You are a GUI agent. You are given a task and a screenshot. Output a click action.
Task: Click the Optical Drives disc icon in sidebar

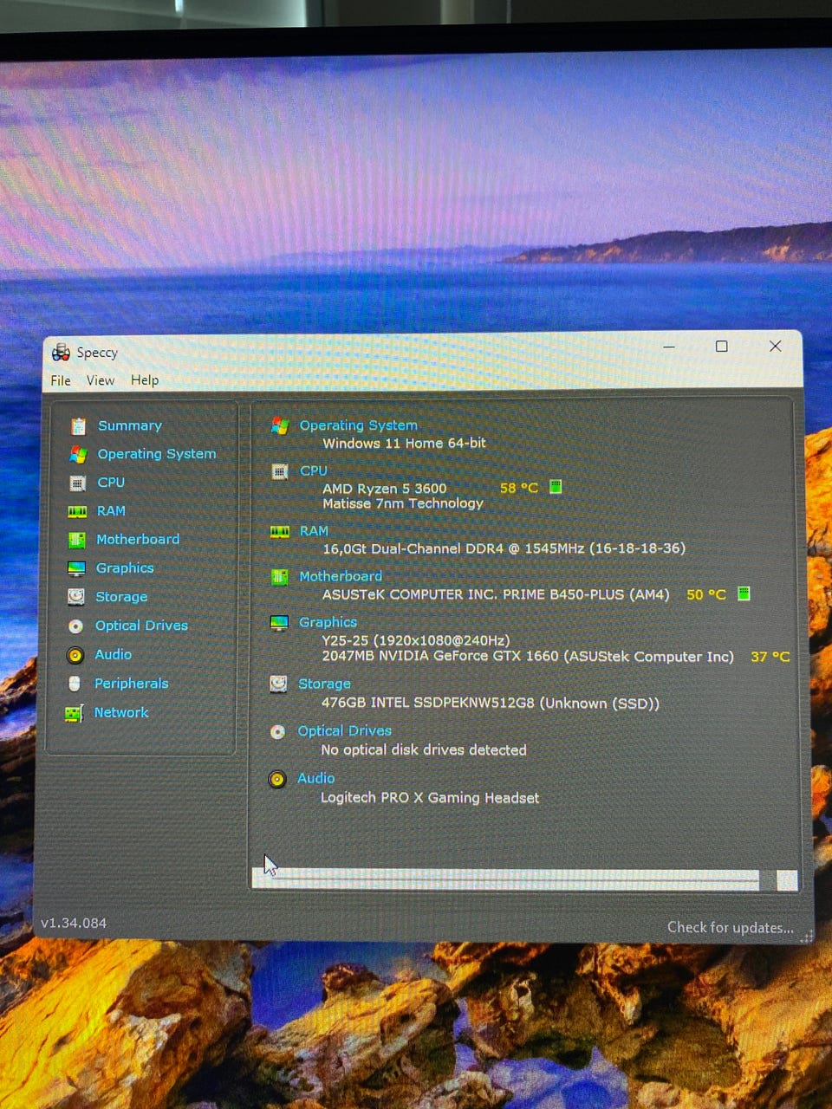(x=76, y=626)
